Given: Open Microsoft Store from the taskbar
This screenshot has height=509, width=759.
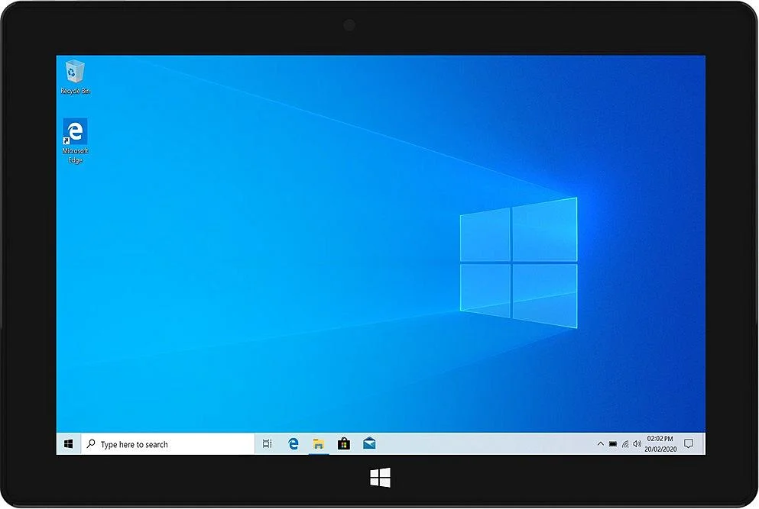Looking at the screenshot, I should tap(344, 443).
